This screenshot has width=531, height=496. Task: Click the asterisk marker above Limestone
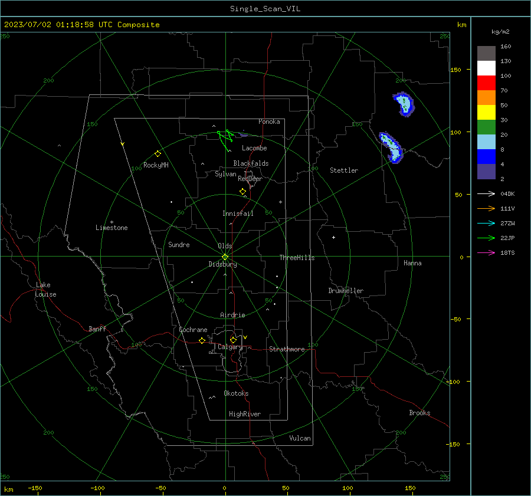click(x=112, y=222)
